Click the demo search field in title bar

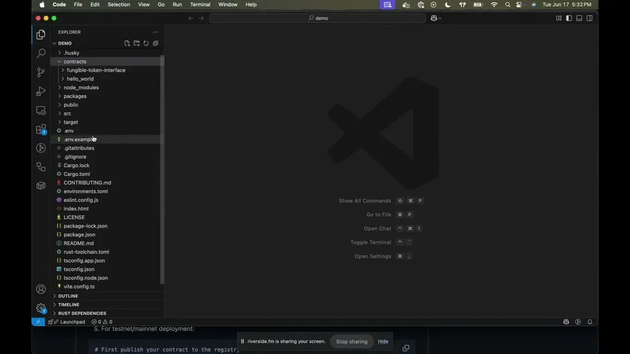point(318,18)
